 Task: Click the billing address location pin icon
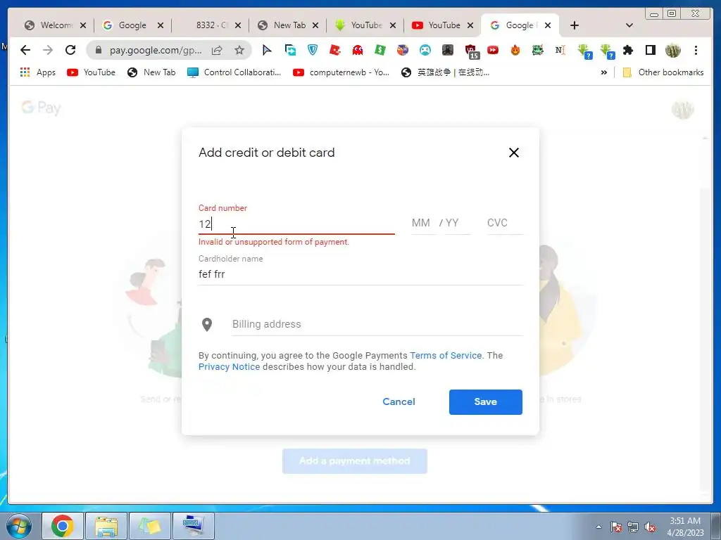tap(207, 324)
